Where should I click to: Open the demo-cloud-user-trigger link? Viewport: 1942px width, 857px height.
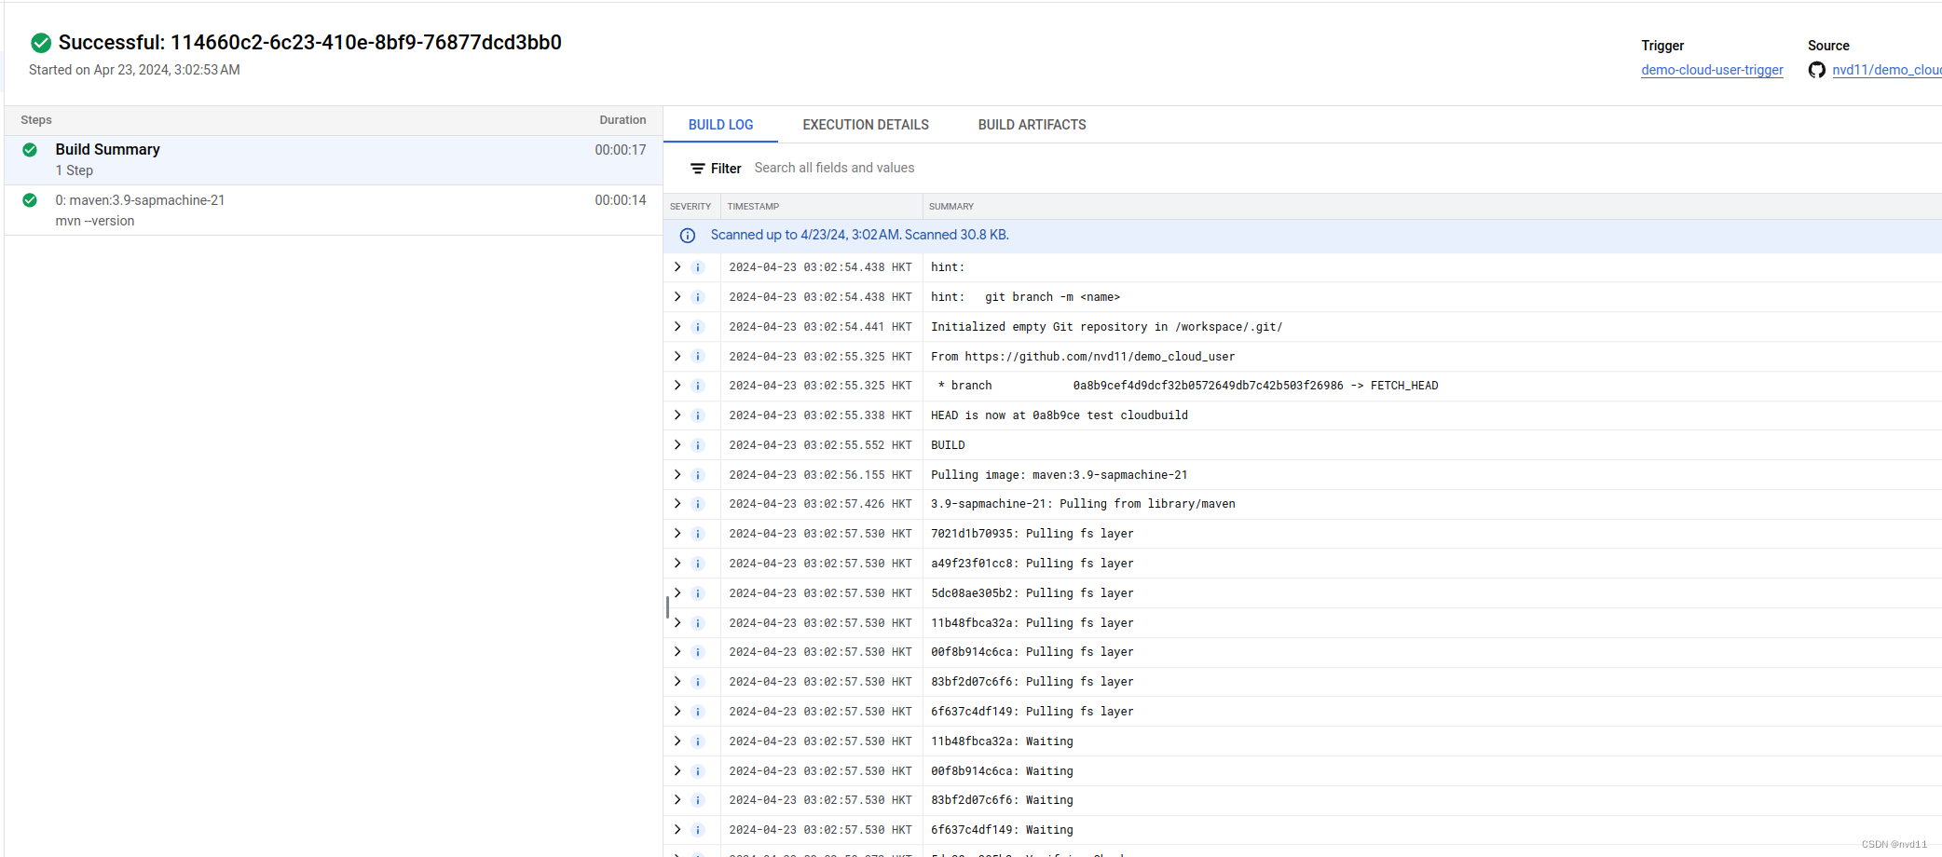click(x=1712, y=70)
